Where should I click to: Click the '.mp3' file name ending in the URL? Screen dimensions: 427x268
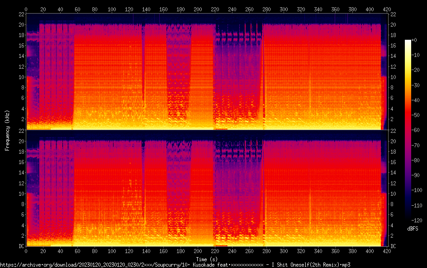point(346,264)
